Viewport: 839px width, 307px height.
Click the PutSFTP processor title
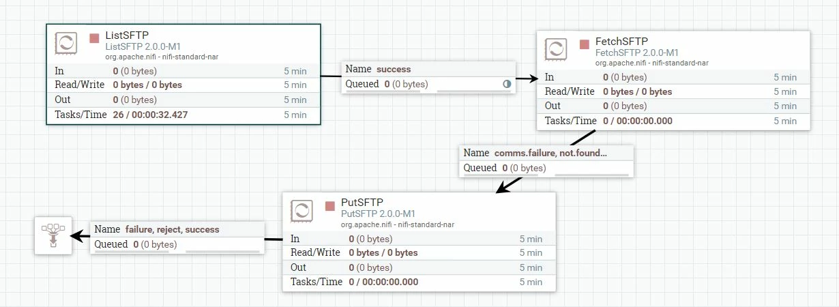click(362, 203)
